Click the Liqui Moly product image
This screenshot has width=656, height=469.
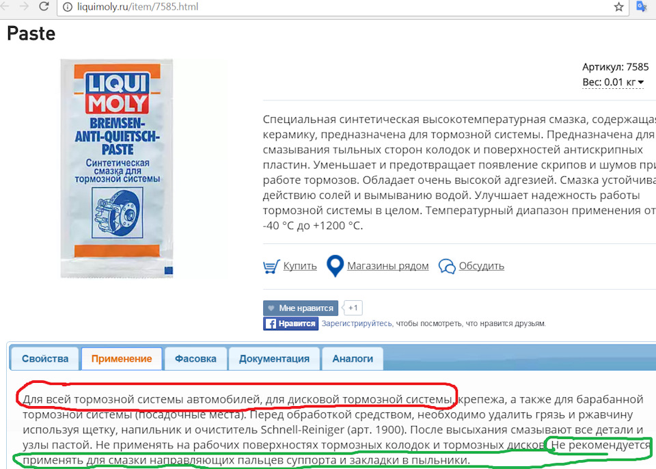(x=117, y=168)
